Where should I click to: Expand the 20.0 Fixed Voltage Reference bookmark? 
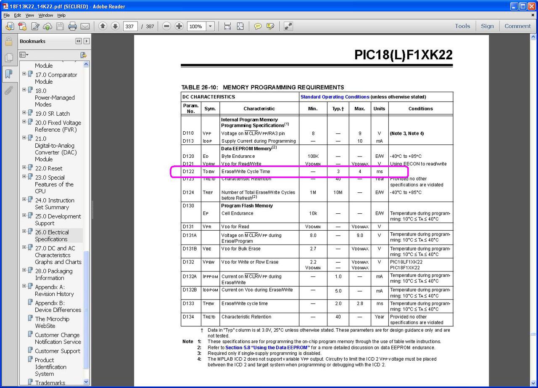24,122
